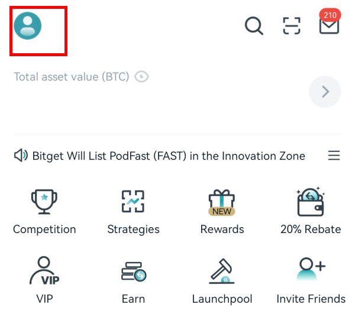Click the Total asset value (BTC) label
Viewport: 355px width, 320px height.
tap(72, 77)
